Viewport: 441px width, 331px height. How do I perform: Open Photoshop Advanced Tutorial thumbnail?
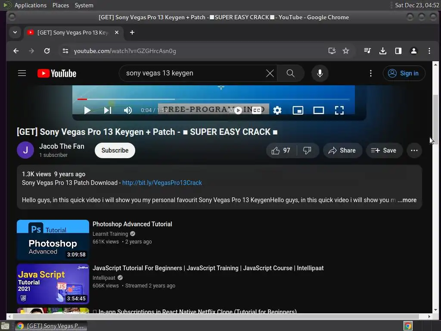pos(53,240)
